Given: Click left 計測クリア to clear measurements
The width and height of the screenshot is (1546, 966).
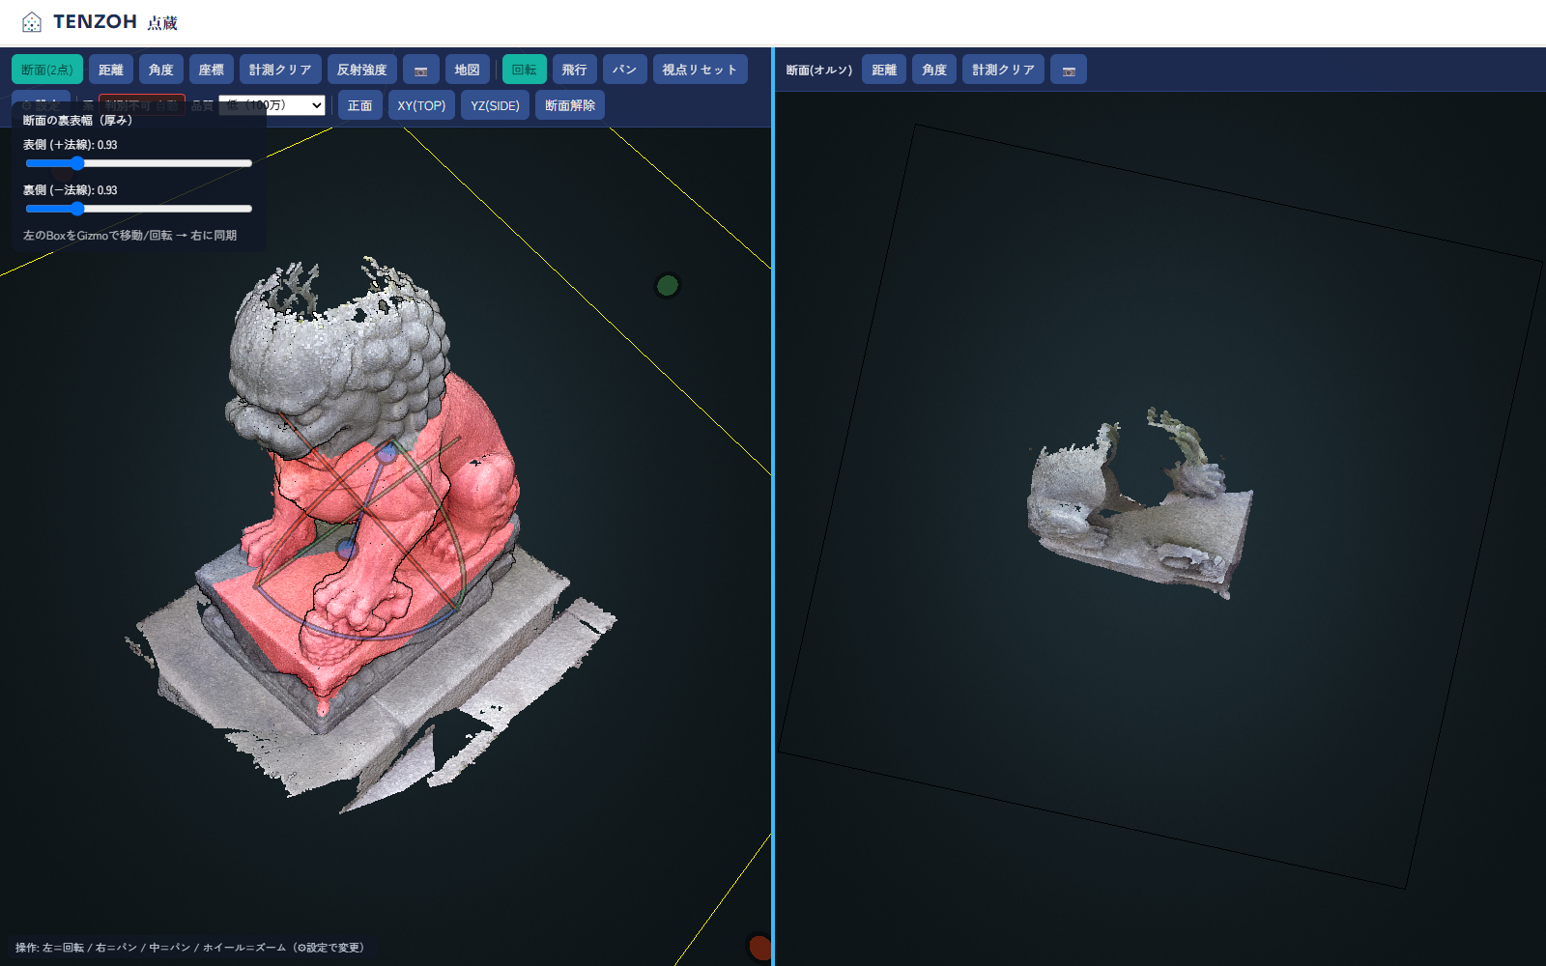Looking at the screenshot, I should click(x=280, y=70).
